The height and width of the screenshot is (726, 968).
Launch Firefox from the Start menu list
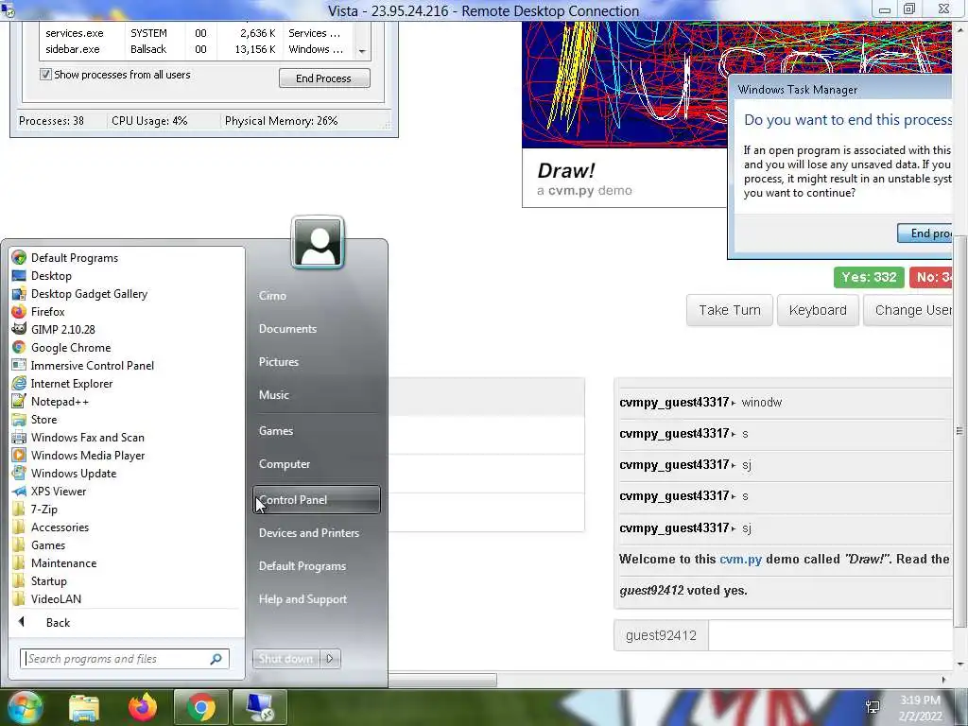(x=19, y=311)
